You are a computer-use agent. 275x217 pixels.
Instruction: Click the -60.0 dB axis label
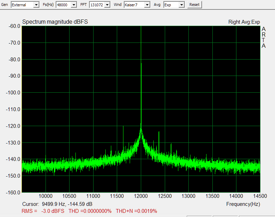[x=14, y=26]
